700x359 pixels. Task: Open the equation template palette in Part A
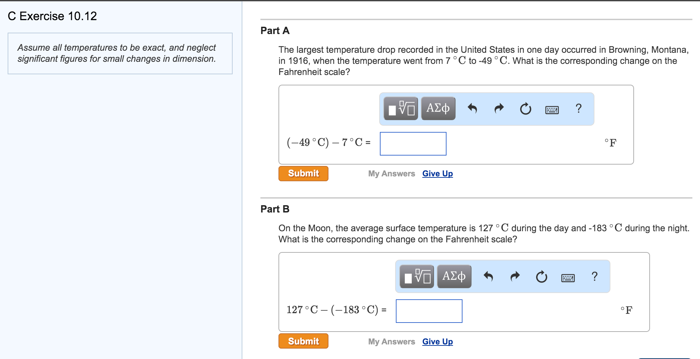click(400, 109)
